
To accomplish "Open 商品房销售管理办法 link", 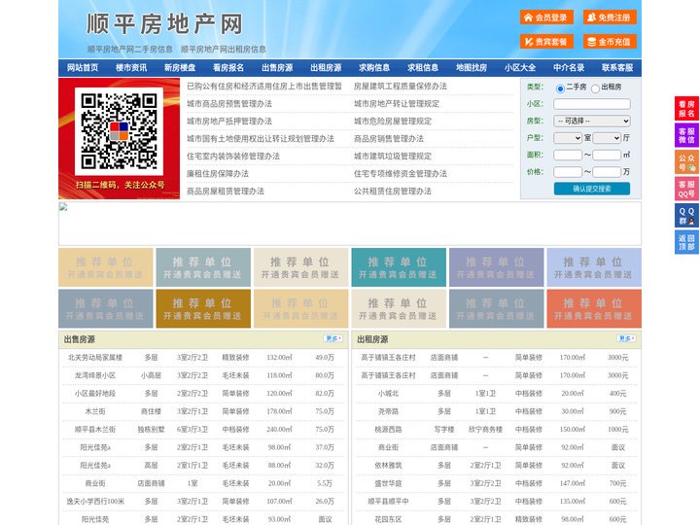I will coord(389,138).
